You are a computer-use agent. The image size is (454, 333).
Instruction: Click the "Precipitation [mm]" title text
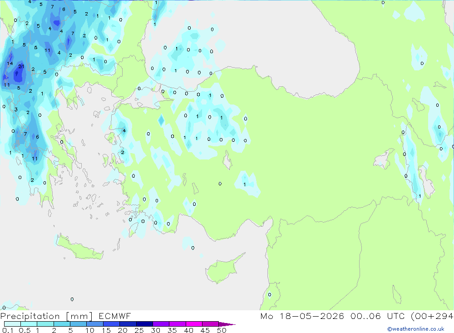pos(46,316)
